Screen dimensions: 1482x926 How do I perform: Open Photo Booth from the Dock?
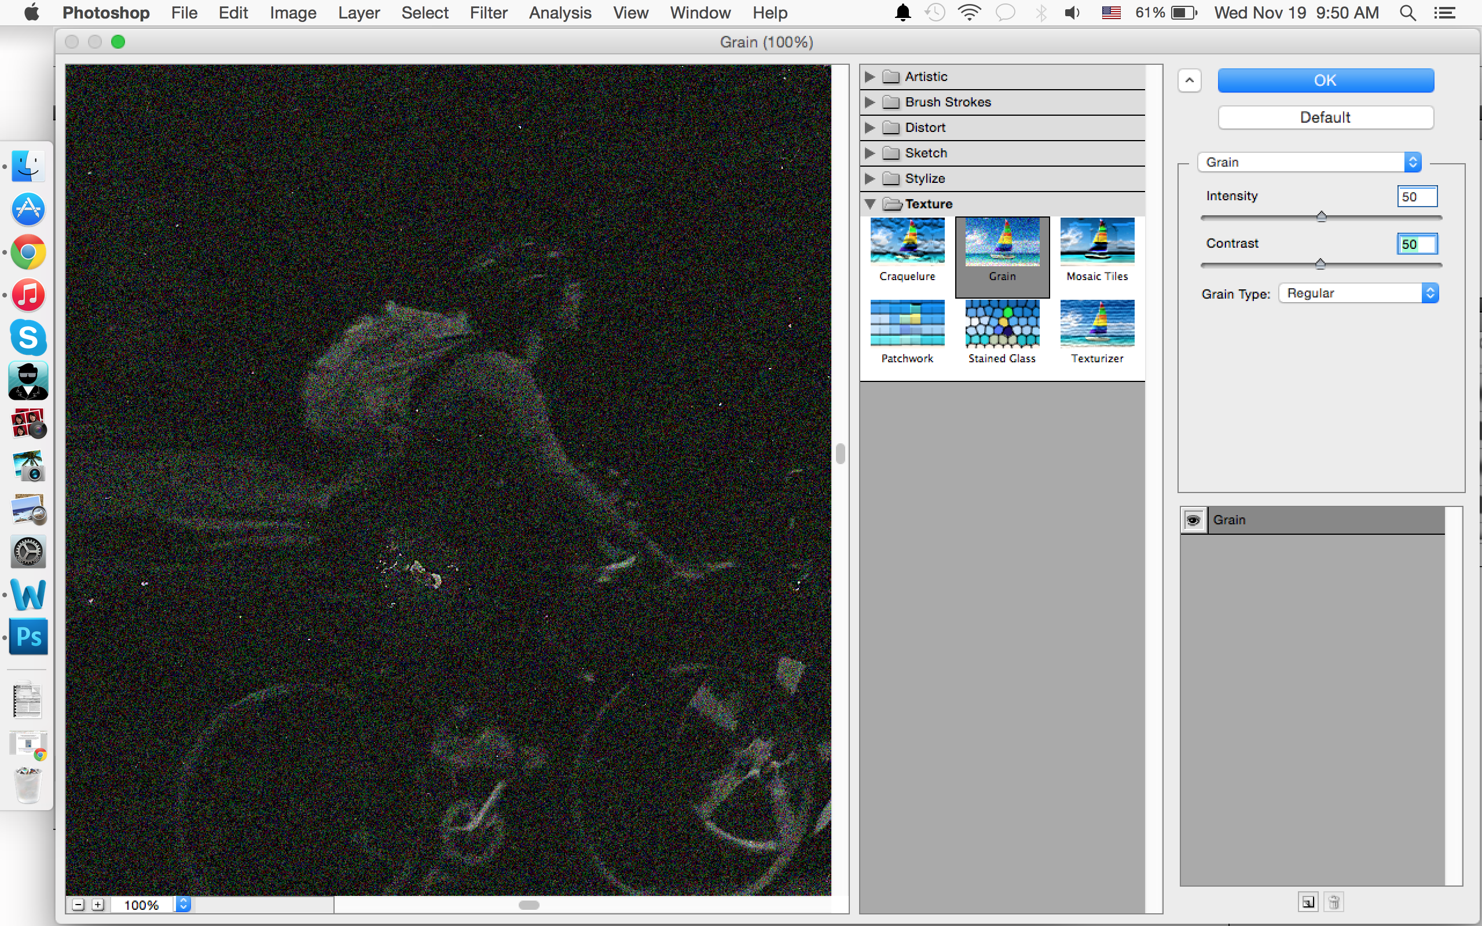tap(28, 424)
